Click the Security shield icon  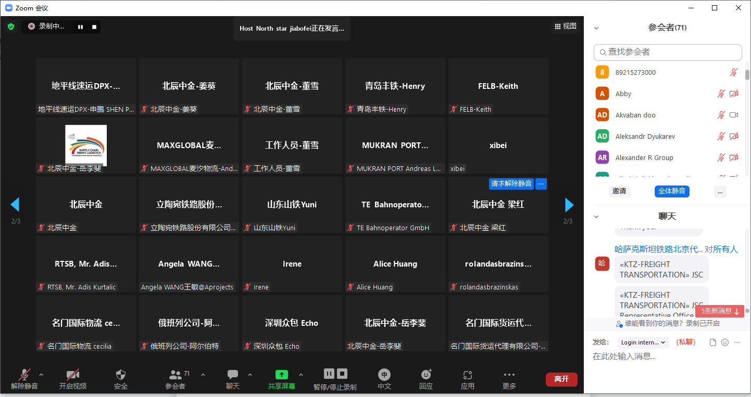(x=121, y=375)
